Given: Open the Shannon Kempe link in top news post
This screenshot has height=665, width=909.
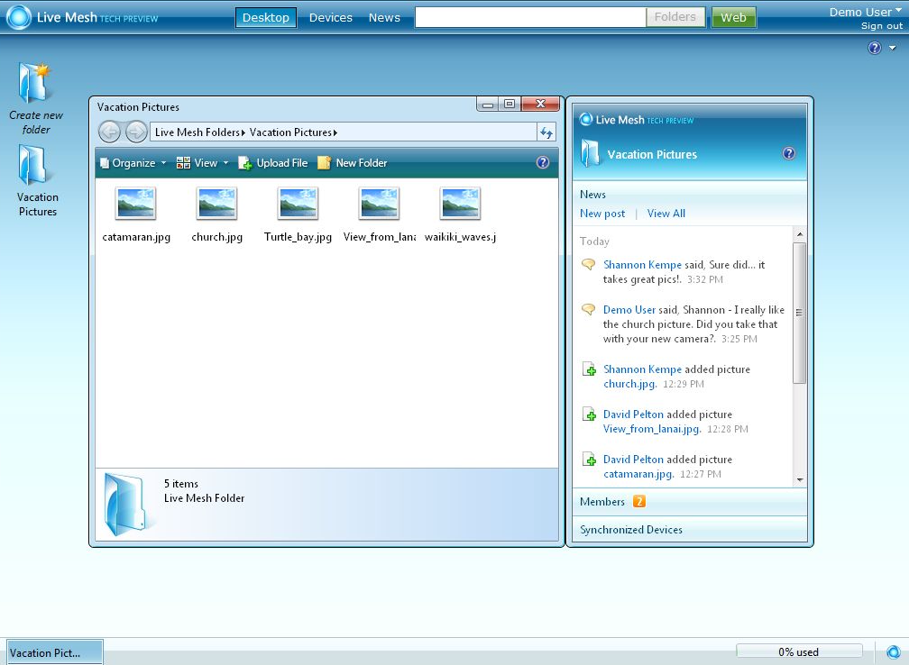Looking at the screenshot, I should [642, 265].
